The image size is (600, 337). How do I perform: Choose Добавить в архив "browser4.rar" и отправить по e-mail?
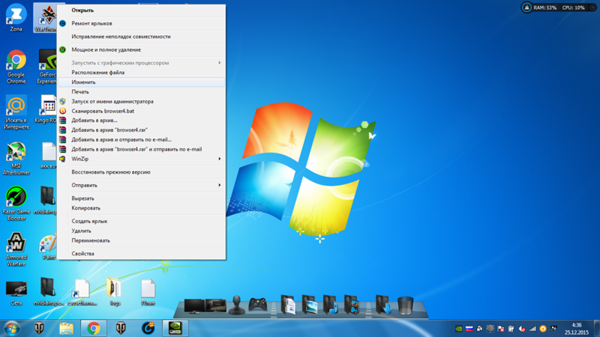[x=141, y=149]
